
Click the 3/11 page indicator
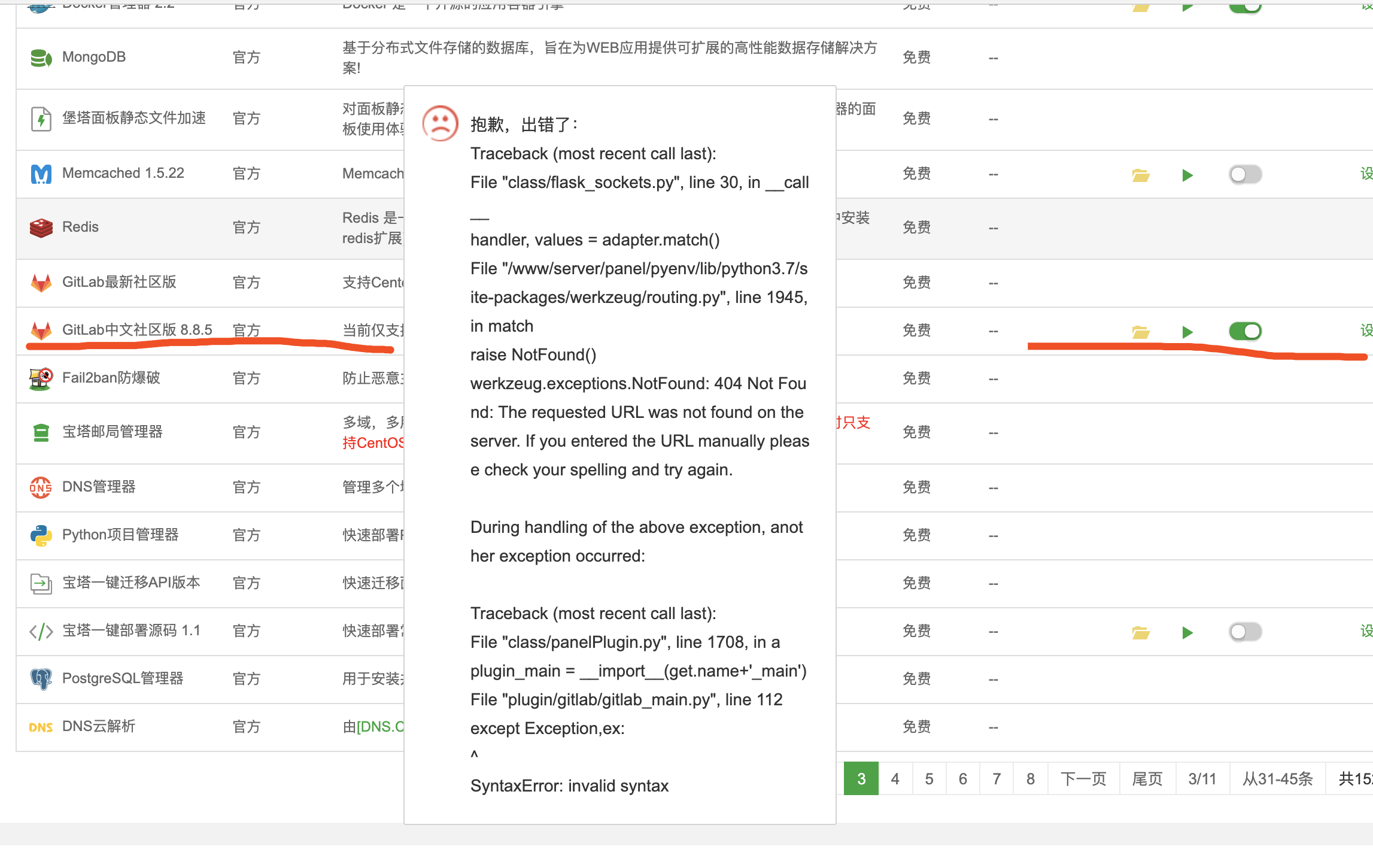[1202, 778]
